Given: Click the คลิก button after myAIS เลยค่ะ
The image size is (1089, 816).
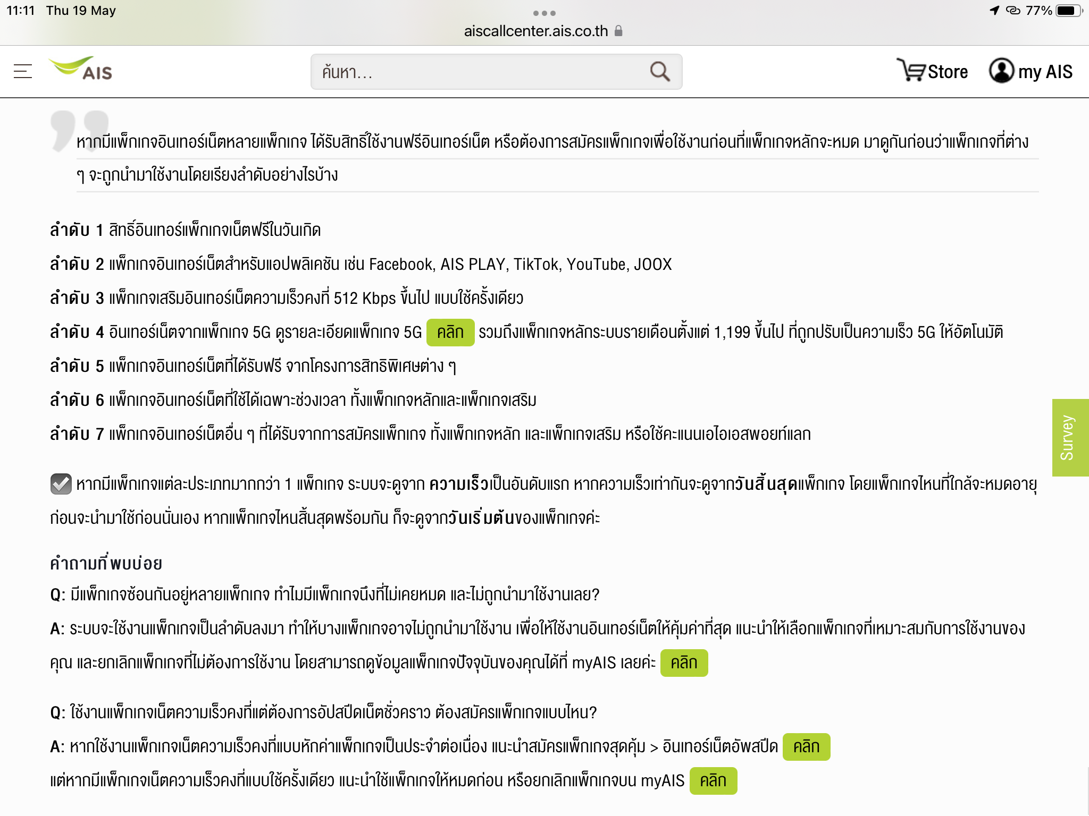Looking at the screenshot, I should tap(683, 663).
